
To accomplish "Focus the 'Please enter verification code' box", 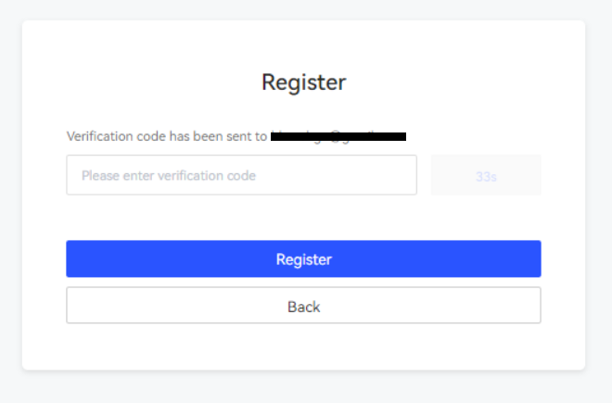I will pos(241,175).
